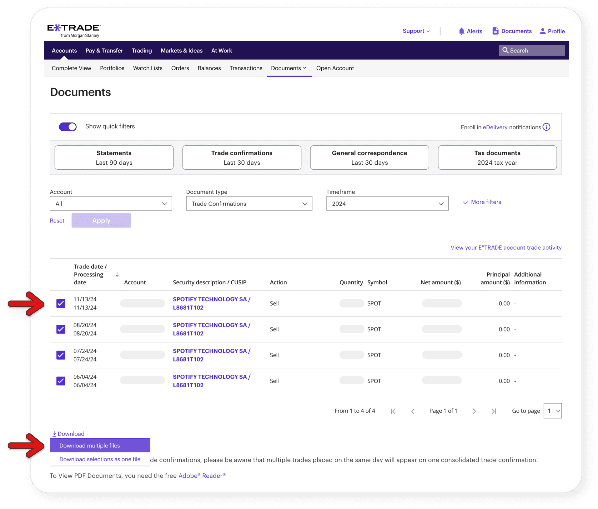This screenshot has width=598, height=509.
Task: Switch to the Portfolios tab
Action: coord(112,68)
